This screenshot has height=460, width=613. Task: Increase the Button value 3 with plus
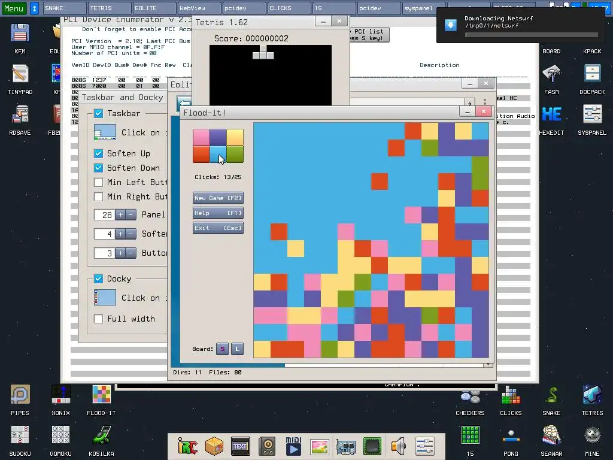(120, 253)
